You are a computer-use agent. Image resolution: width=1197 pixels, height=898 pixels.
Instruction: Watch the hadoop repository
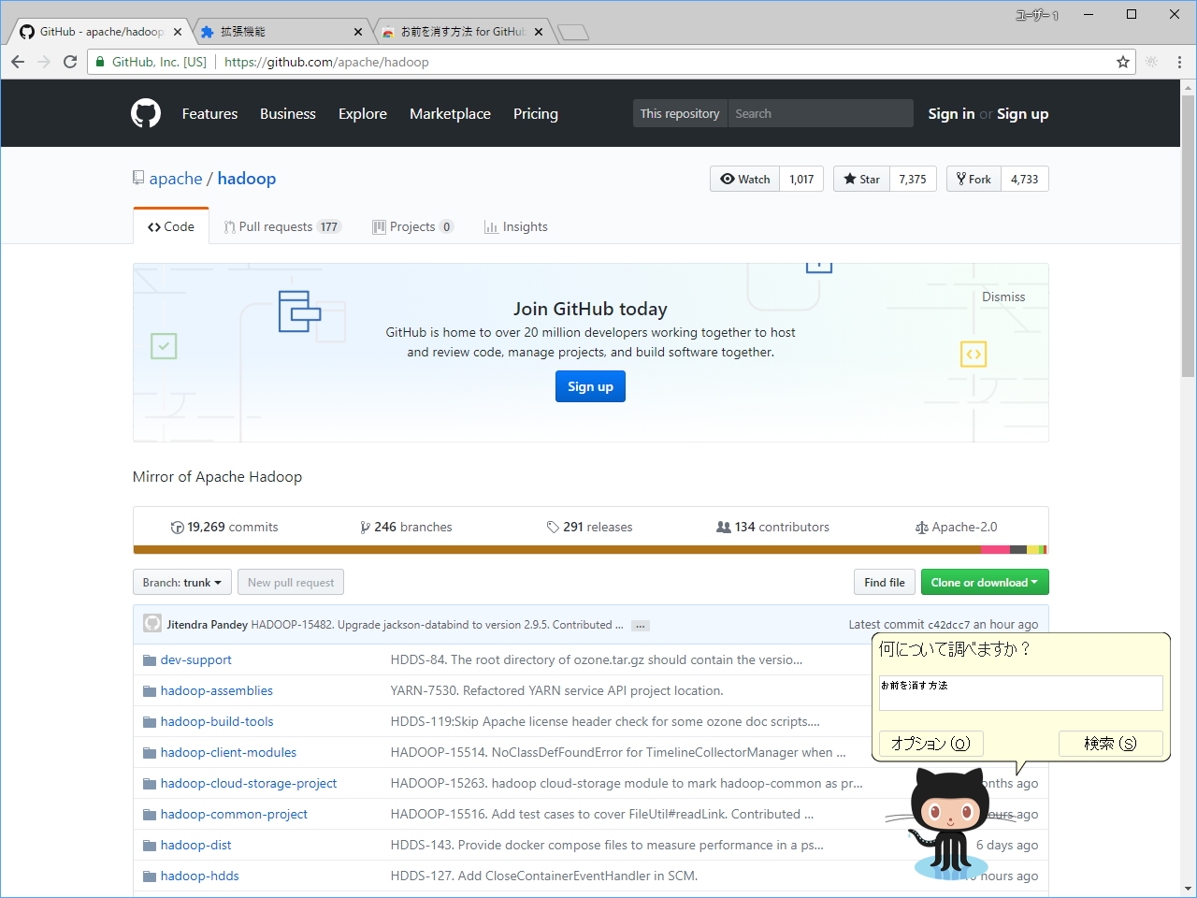[745, 179]
